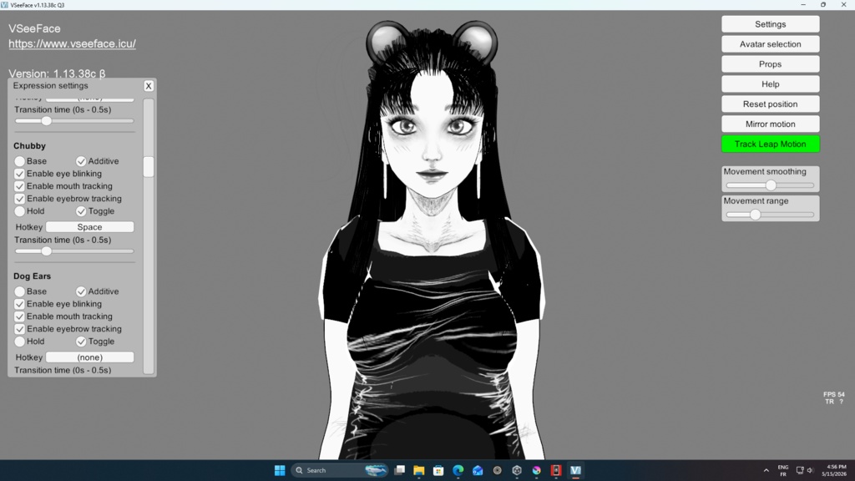855x481 pixels.
Task: Adjust the Chubby transition time slider
Action: [x=47, y=251]
